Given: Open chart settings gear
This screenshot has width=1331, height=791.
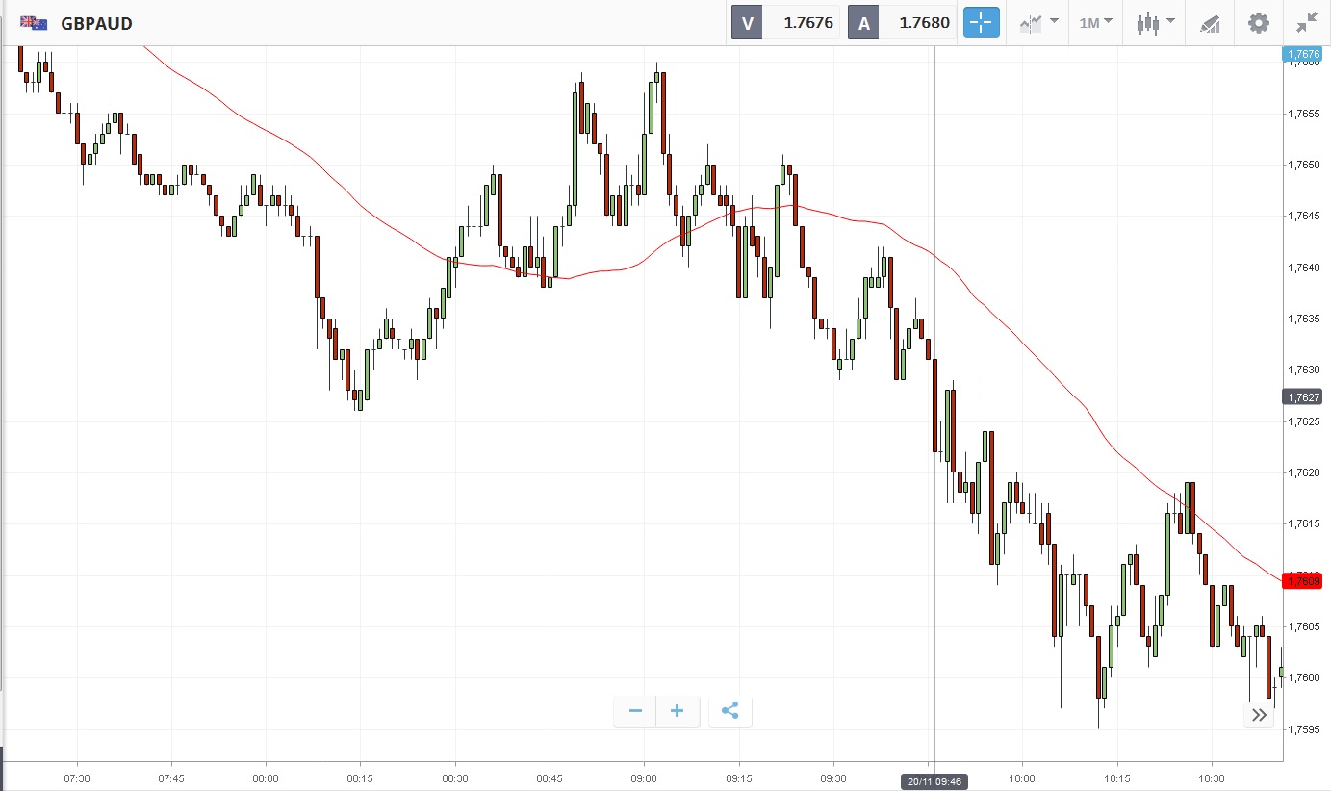Looking at the screenshot, I should (1258, 23).
